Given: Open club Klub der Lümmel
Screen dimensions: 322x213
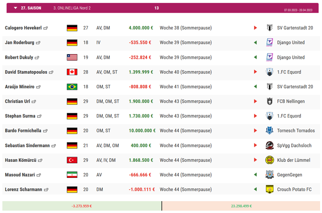Looking at the screenshot, I should pos(293,160).
